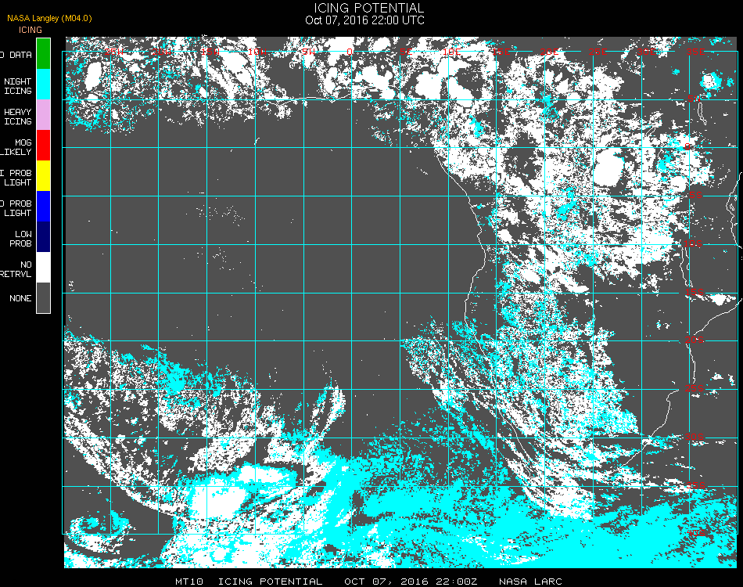Click the orange ICING legend heading
Screen dimensions: 743x587
pyautogui.click(x=31, y=30)
